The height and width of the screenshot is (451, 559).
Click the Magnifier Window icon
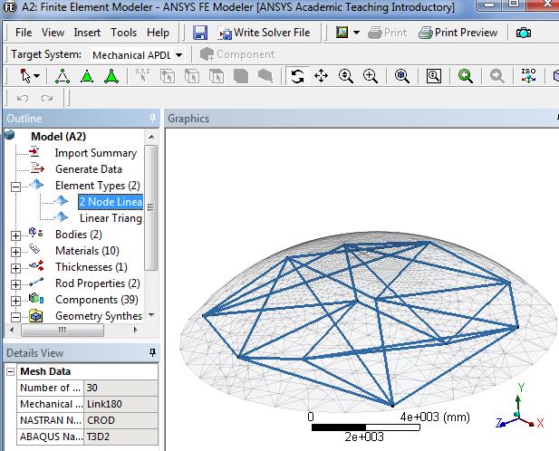pyautogui.click(x=433, y=76)
